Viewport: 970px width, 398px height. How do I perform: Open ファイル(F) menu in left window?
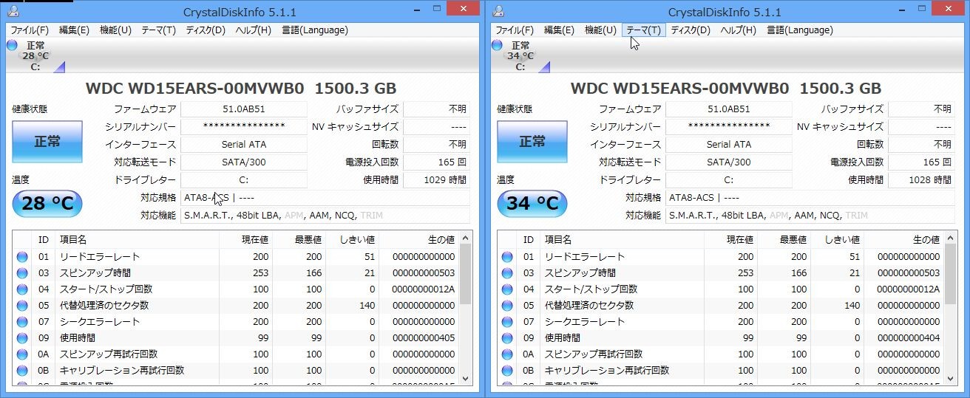click(x=29, y=30)
